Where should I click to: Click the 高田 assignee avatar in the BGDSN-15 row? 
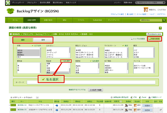point(135,110)
